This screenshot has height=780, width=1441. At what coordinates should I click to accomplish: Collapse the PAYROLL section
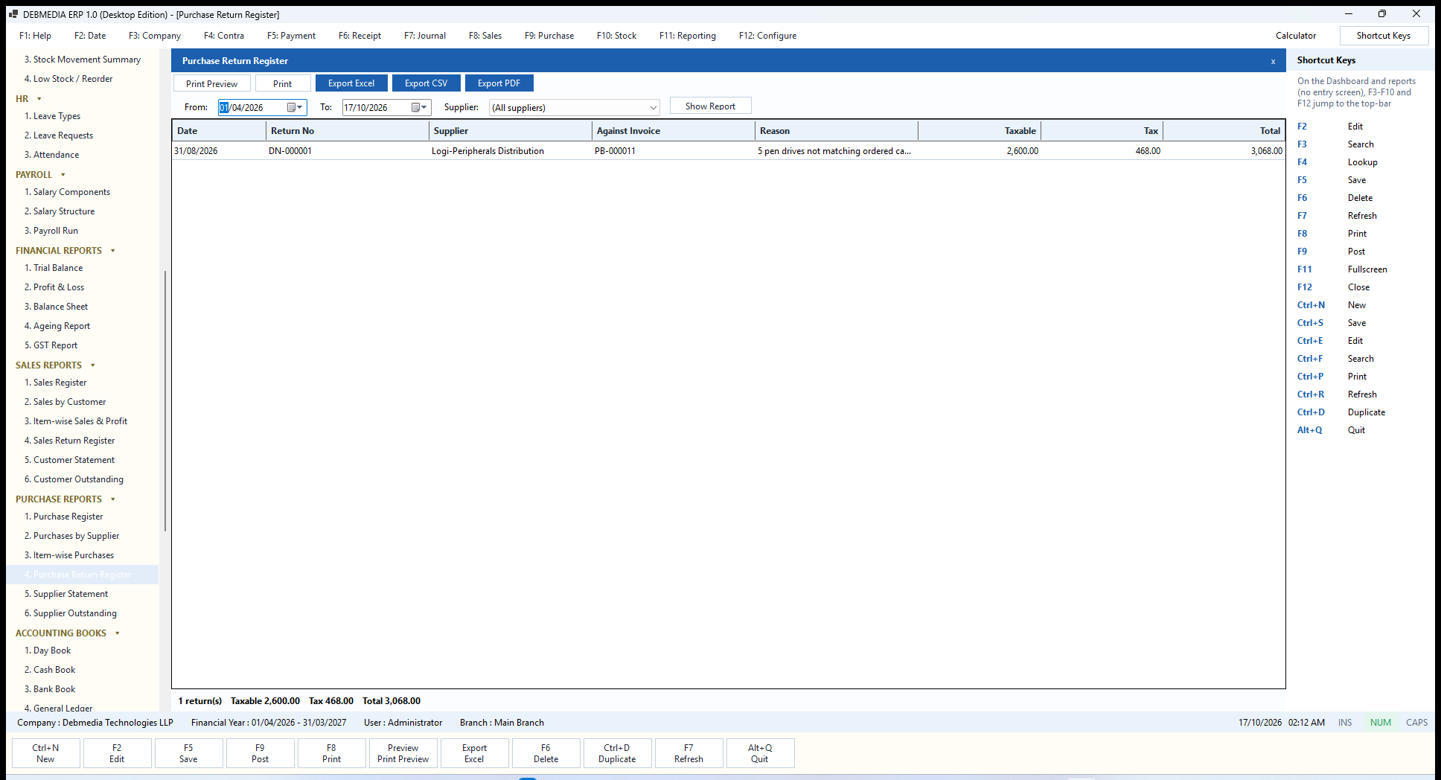(63, 175)
